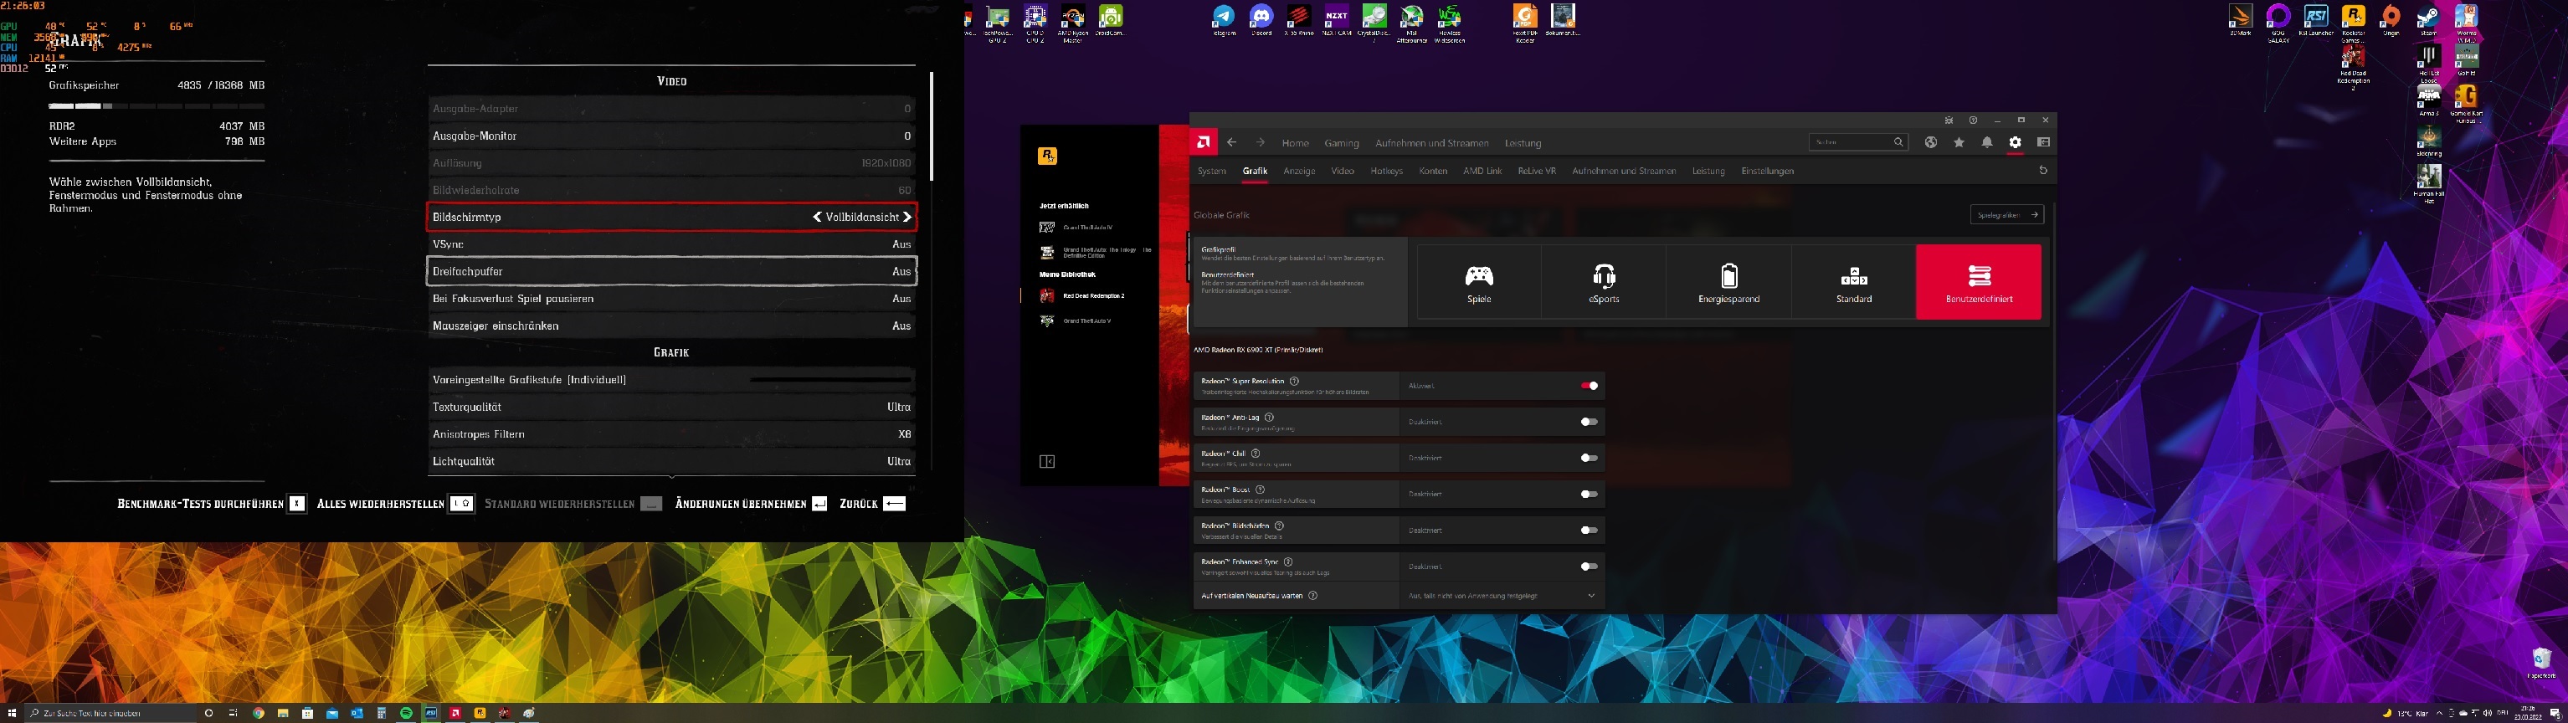Open the Gaming menu in Radeon Software

(1341, 142)
